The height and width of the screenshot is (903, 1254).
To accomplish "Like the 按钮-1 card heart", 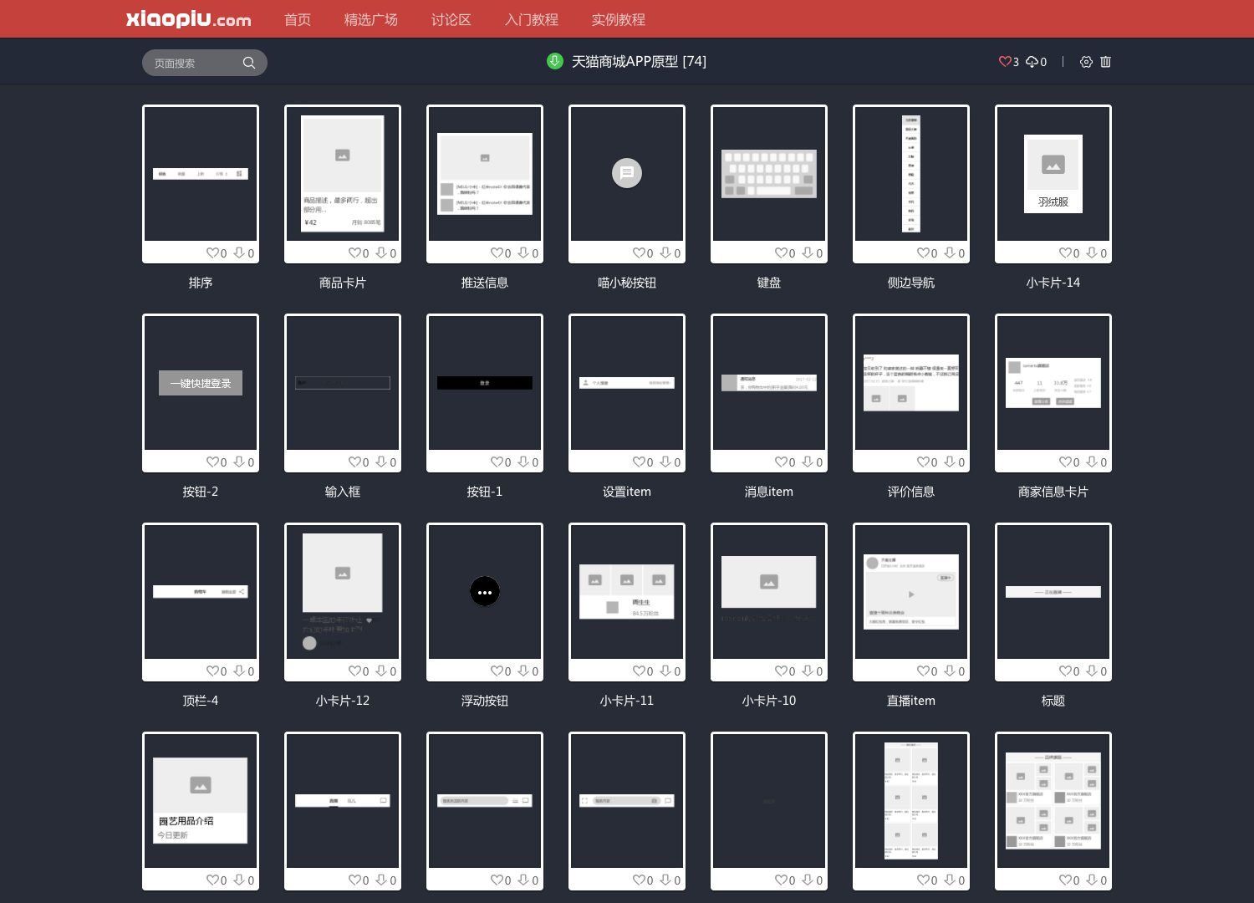I will 497,462.
